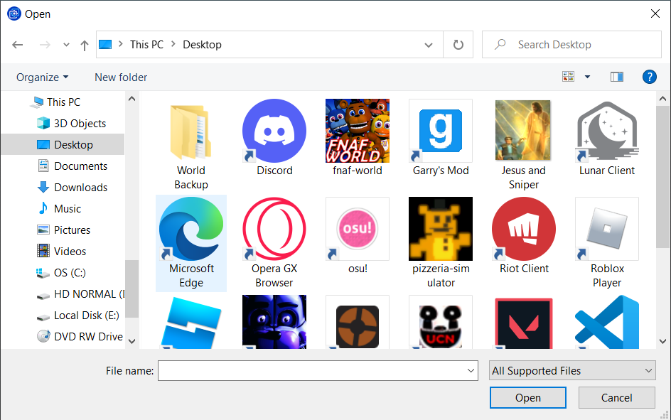
Task: Open the recent locations dropdown
Action: [66, 45]
